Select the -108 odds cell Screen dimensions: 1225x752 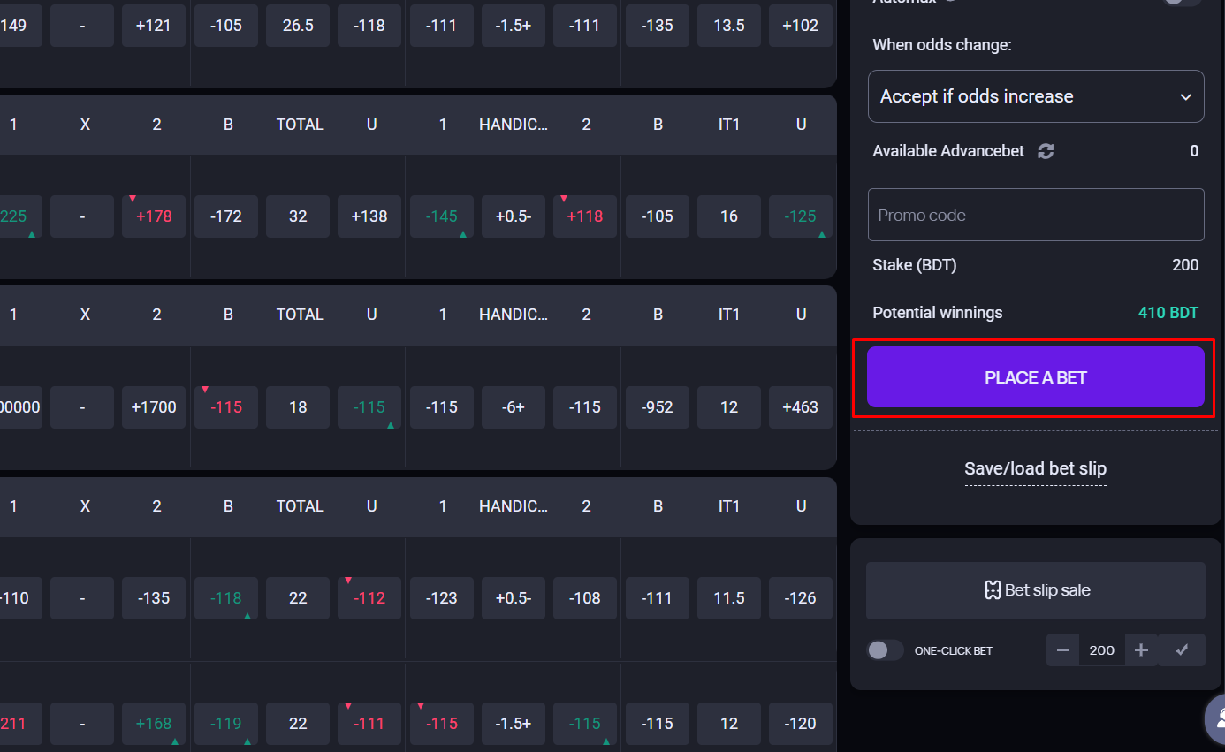click(585, 598)
